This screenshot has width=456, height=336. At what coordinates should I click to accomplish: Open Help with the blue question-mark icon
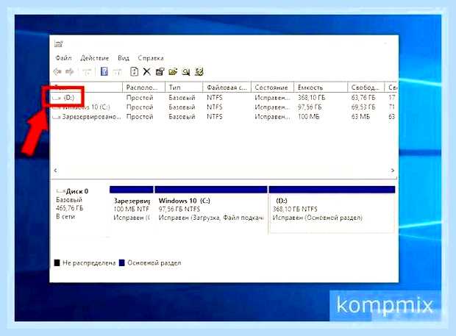point(104,71)
